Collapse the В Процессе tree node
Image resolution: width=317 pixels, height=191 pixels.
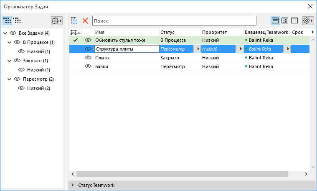9,42
